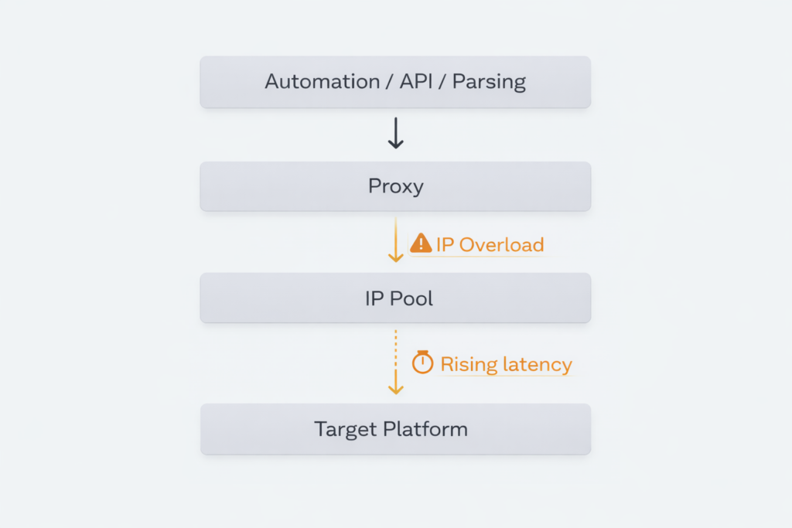This screenshot has width=792, height=528.
Task: Click the word Overload in the orange label
Action: click(501, 245)
